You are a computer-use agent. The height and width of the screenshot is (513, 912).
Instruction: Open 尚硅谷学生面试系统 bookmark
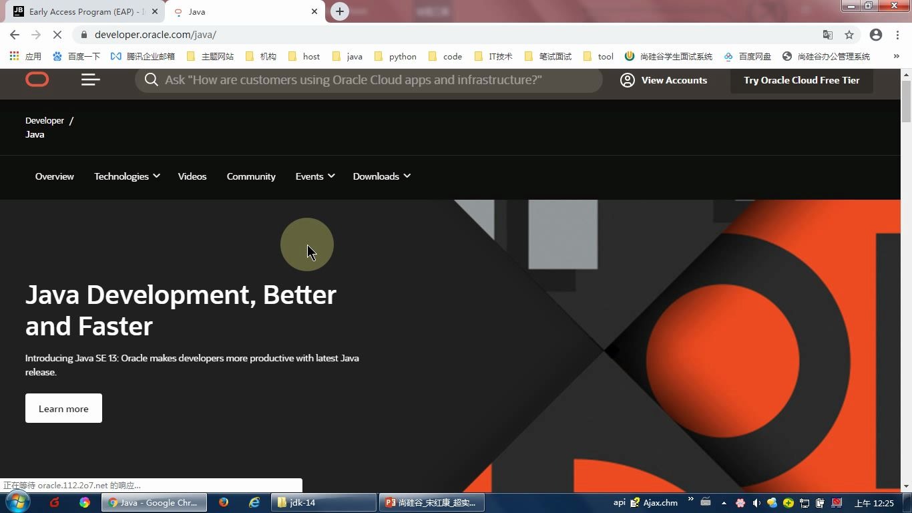pos(668,56)
